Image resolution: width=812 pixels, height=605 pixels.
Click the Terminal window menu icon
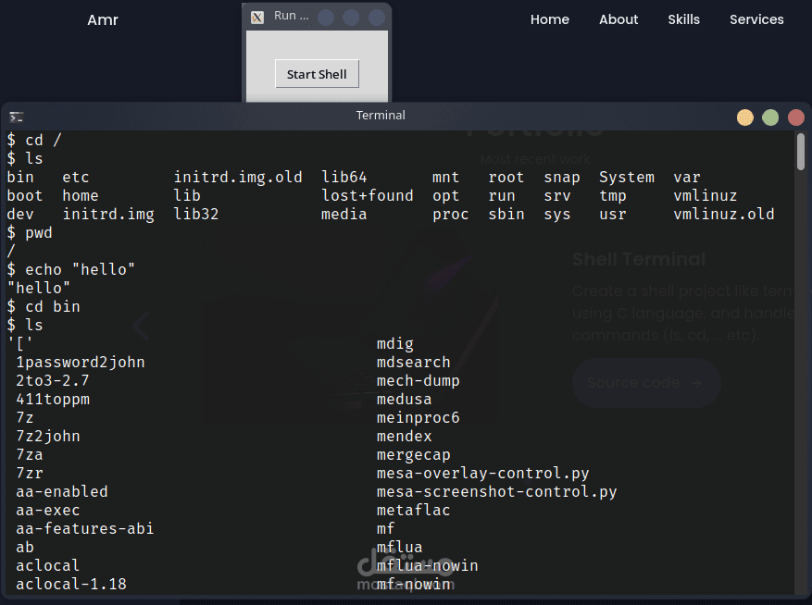(x=16, y=117)
